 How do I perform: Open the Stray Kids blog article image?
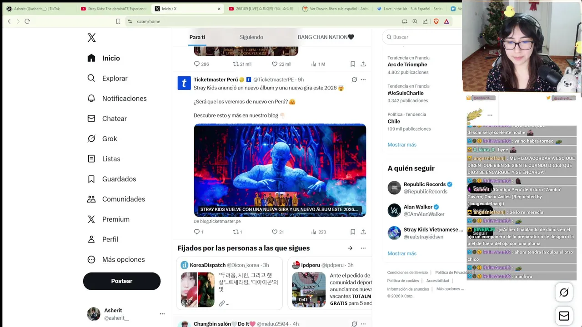pyautogui.click(x=280, y=170)
